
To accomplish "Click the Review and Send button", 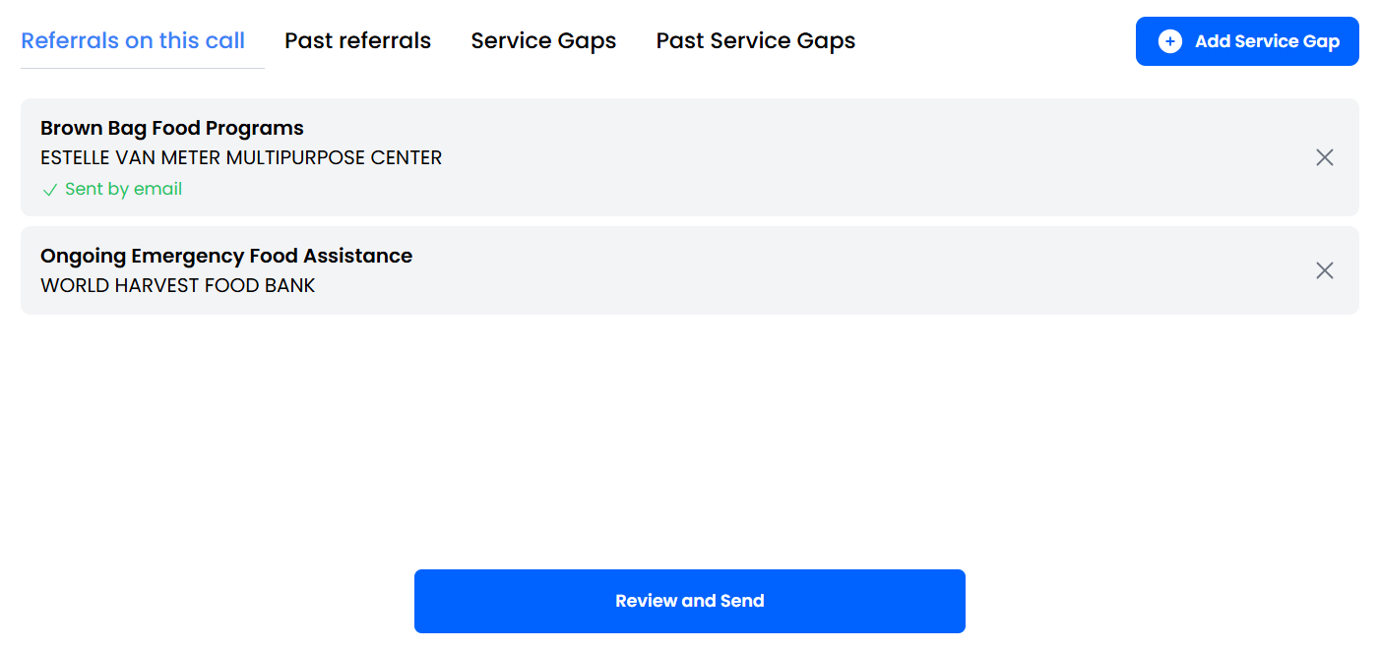I will (x=689, y=601).
